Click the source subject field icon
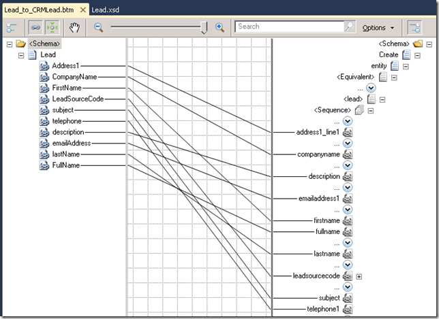The image size is (439, 319). pos(44,110)
